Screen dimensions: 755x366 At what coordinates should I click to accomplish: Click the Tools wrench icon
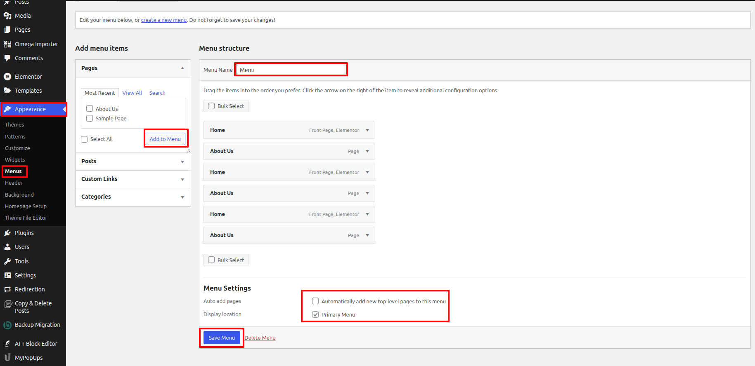click(x=7, y=261)
